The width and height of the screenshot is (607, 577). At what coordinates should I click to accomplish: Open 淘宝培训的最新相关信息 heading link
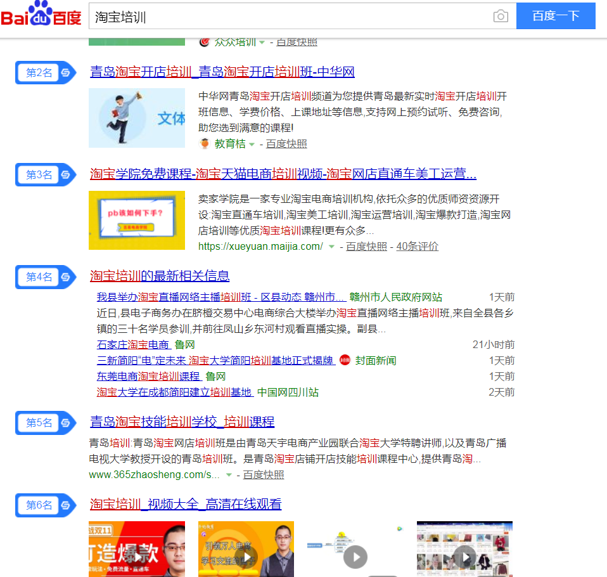160,276
